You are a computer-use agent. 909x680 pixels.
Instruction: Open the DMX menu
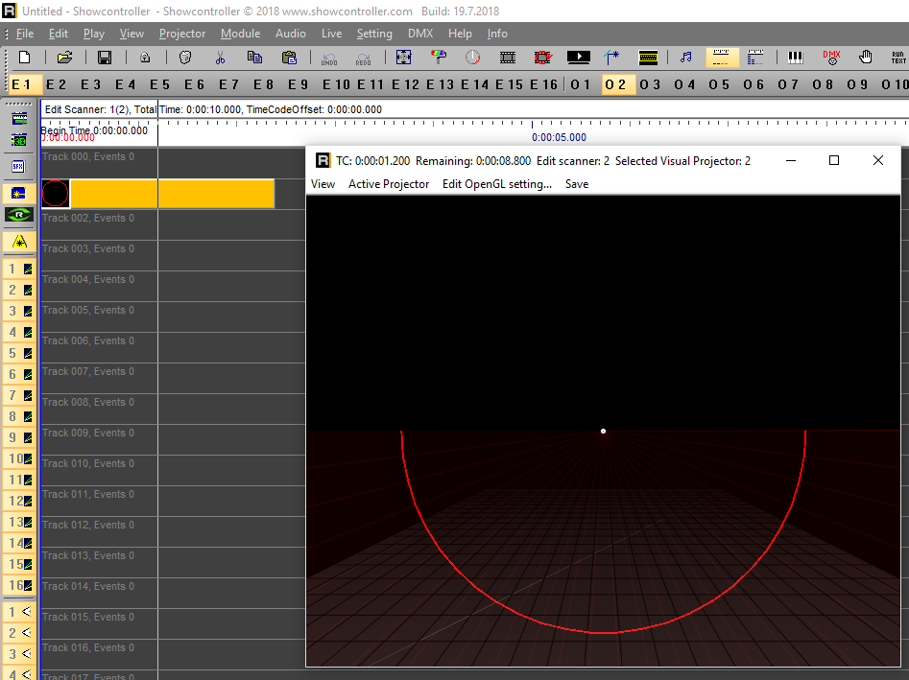[420, 34]
